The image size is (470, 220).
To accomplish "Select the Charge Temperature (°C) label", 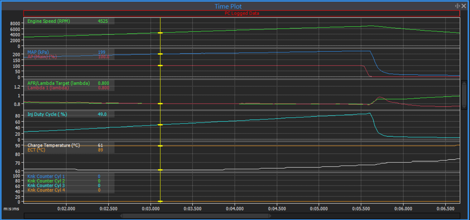I will point(54,145).
